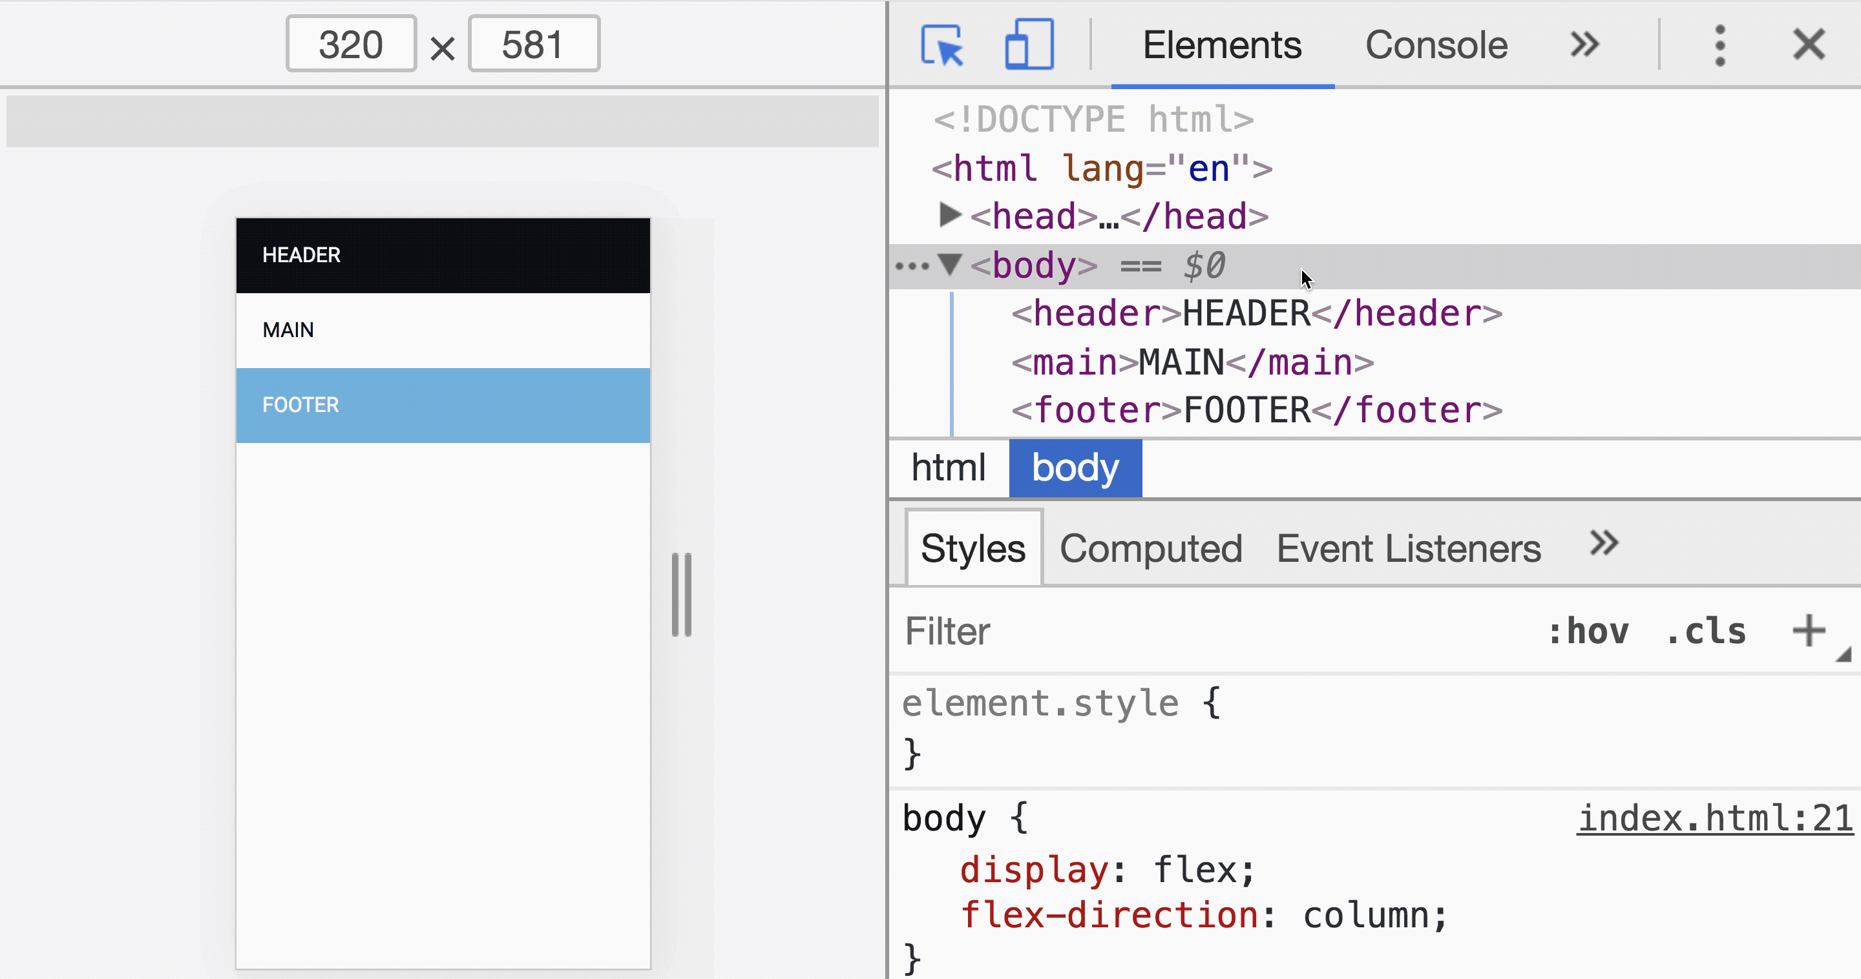The height and width of the screenshot is (979, 1861).
Task: Show more style pane tabs via chevrons
Action: [x=1604, y=543]
